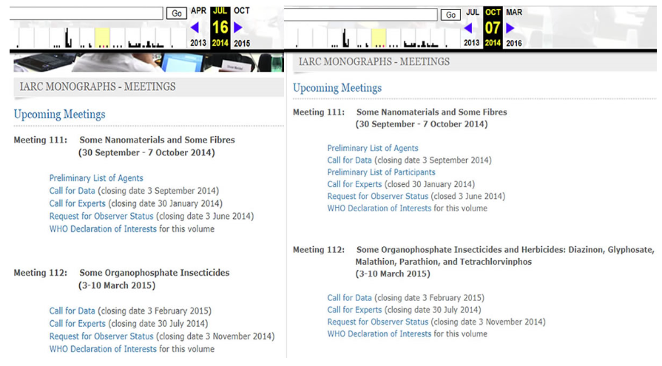This screenshot has height=366, width=662.
Task: Select the MAR 2016 capture month label
Action: 514,13
